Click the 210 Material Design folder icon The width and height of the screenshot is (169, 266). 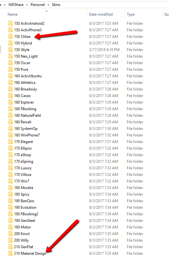[x=10, y=253]
